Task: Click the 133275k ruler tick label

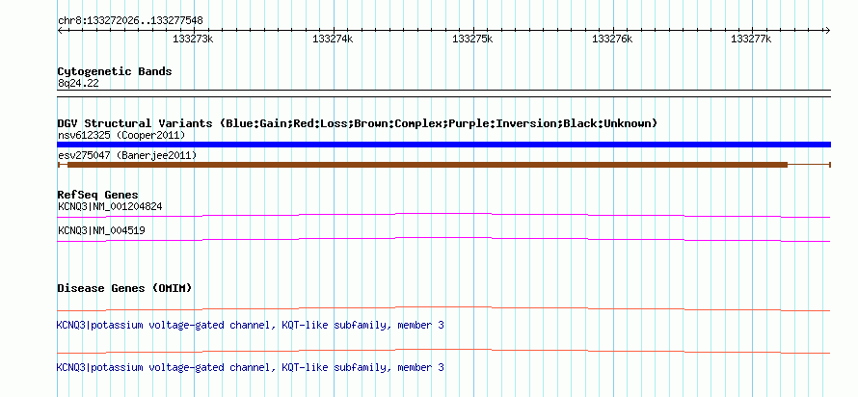Action: pos(472,39)
